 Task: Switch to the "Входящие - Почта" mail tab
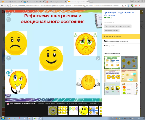click(34, 2)
